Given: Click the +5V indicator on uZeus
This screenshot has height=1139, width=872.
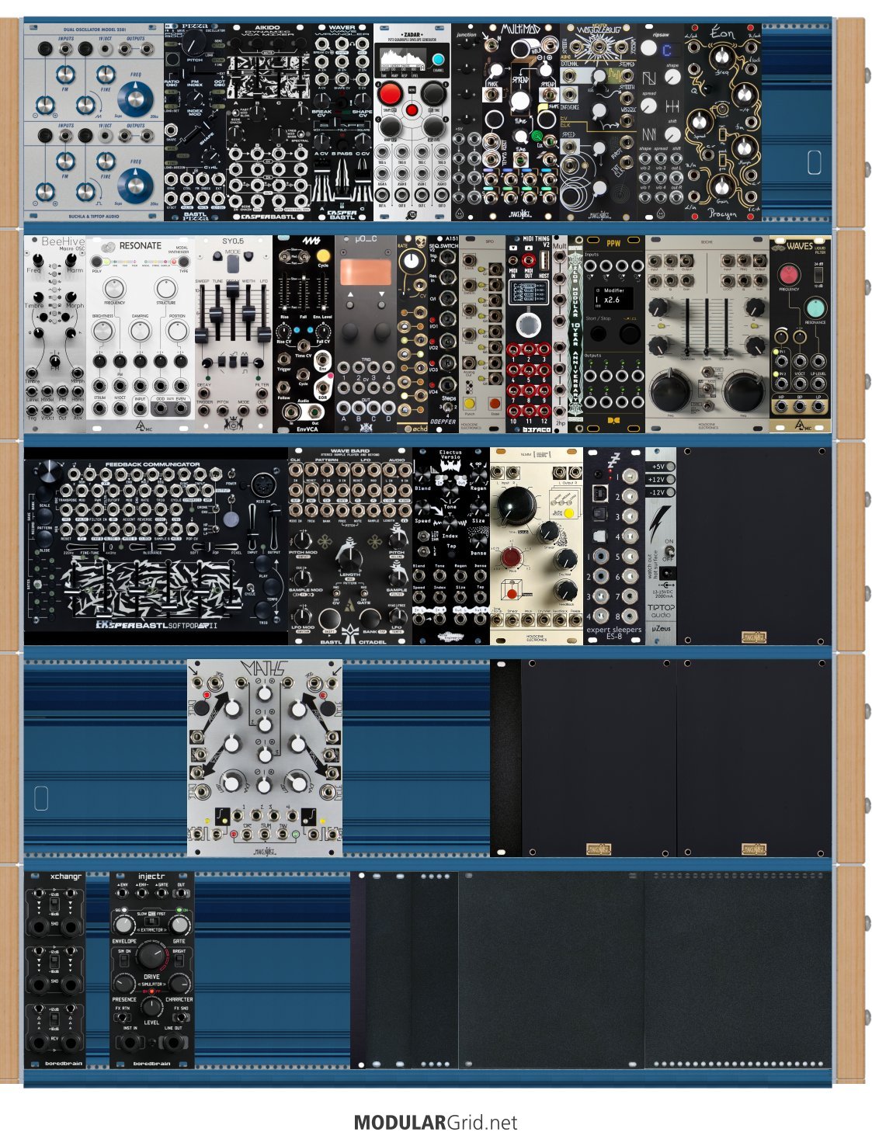Looking at the screenshot, I should pos(661,467).
